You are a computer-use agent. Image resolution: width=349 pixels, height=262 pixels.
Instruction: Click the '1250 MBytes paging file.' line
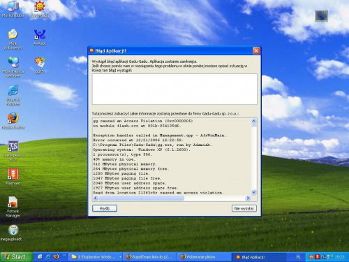[121, 173]
